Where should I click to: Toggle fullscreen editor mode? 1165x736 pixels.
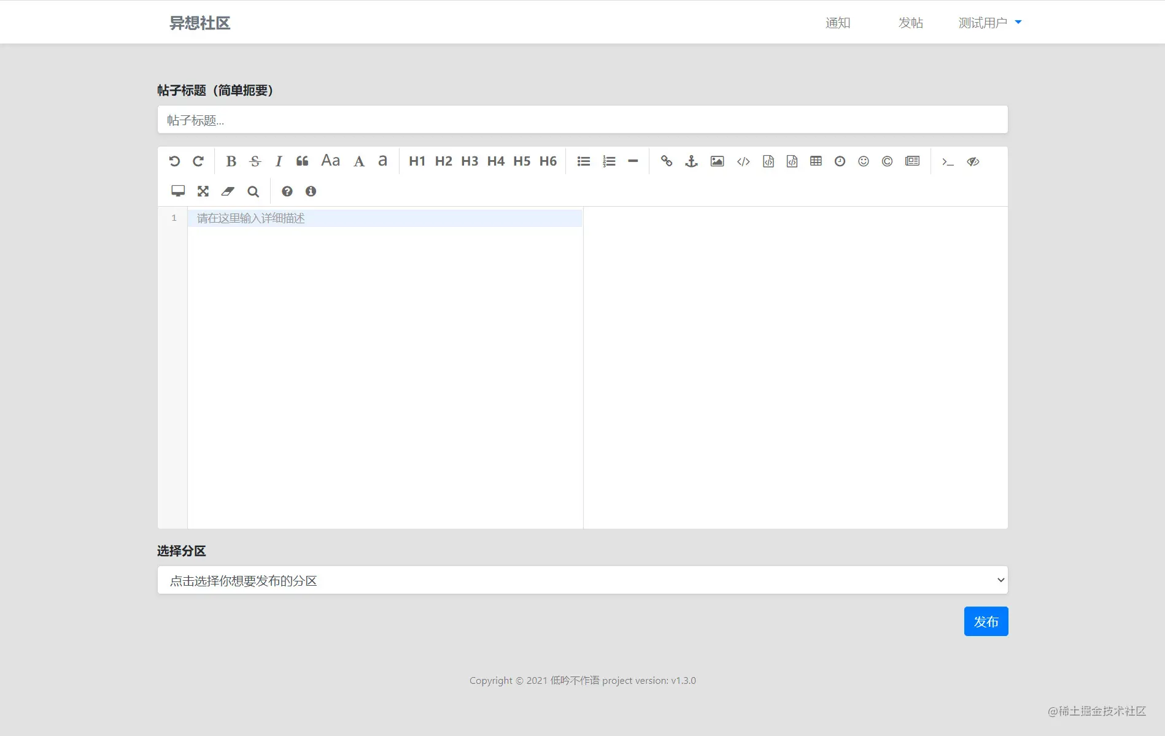203,191
